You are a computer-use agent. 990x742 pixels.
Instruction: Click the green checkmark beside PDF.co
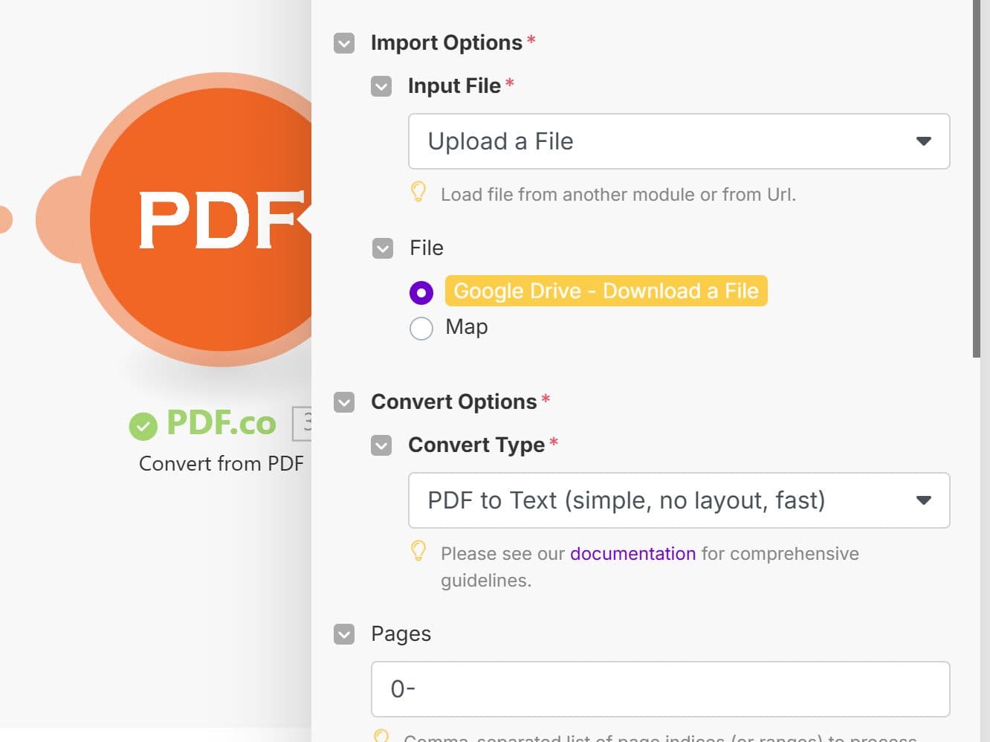coord(144,425)
